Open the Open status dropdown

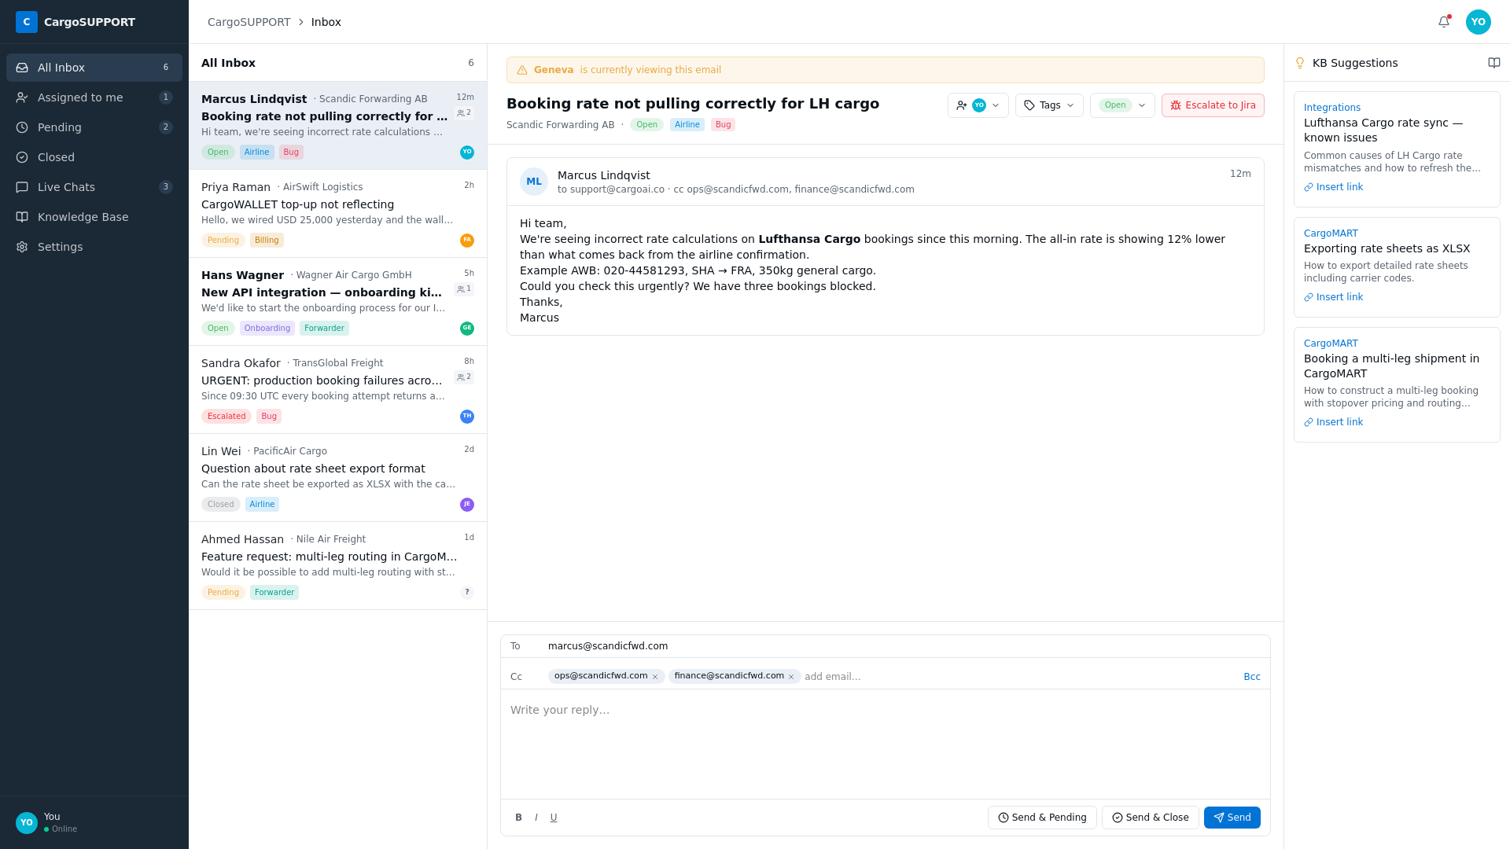[x=1122, y=105]
